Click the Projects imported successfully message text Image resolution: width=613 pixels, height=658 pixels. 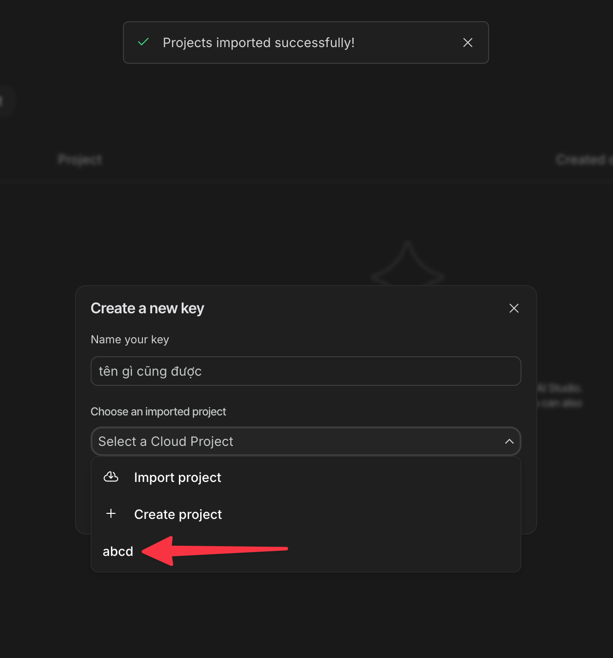[x=258, y=43]
